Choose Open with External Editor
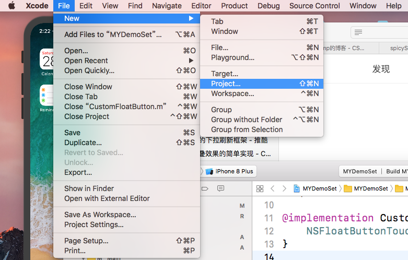The image size is (408, 260). click(127, 198)
